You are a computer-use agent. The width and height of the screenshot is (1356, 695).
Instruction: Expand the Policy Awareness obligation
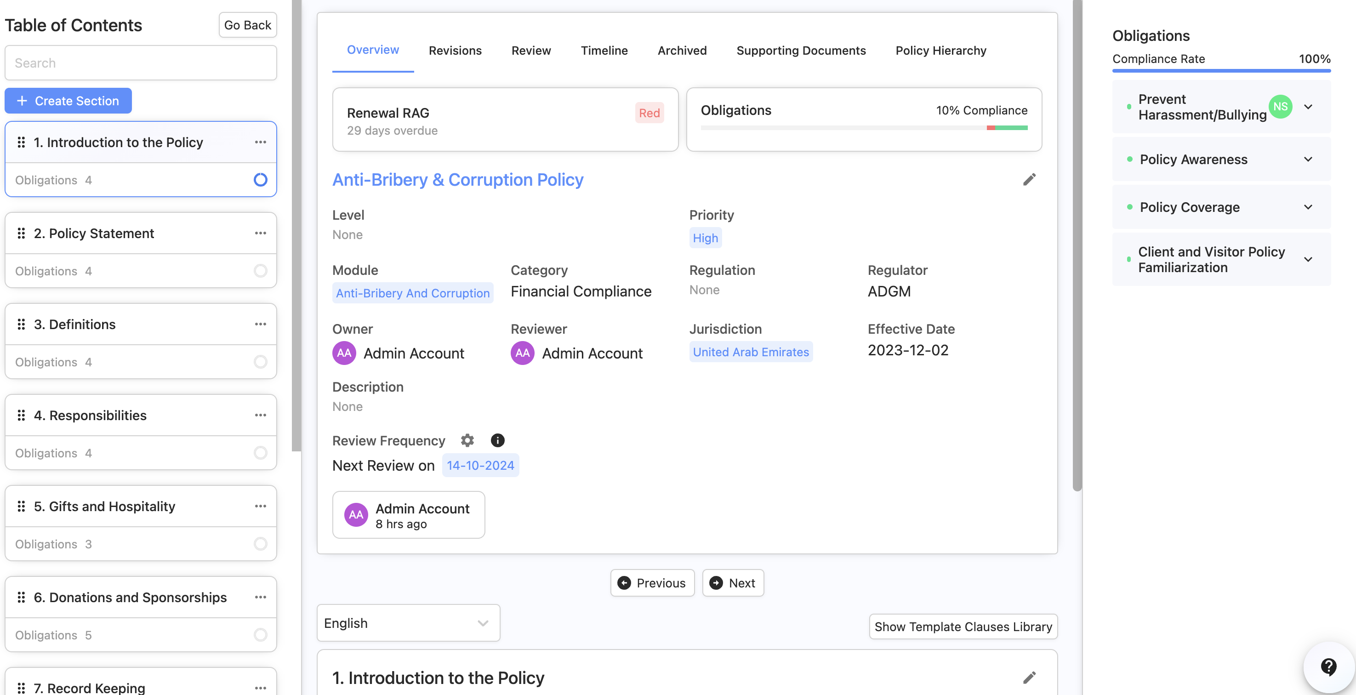[1308, 160]
